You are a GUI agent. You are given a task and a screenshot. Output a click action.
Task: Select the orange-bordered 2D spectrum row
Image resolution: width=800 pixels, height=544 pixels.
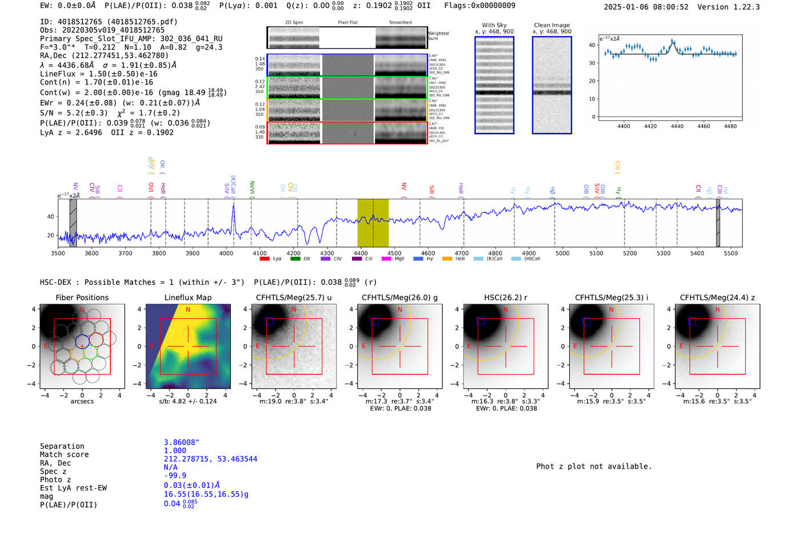click(x=347, y=110)
